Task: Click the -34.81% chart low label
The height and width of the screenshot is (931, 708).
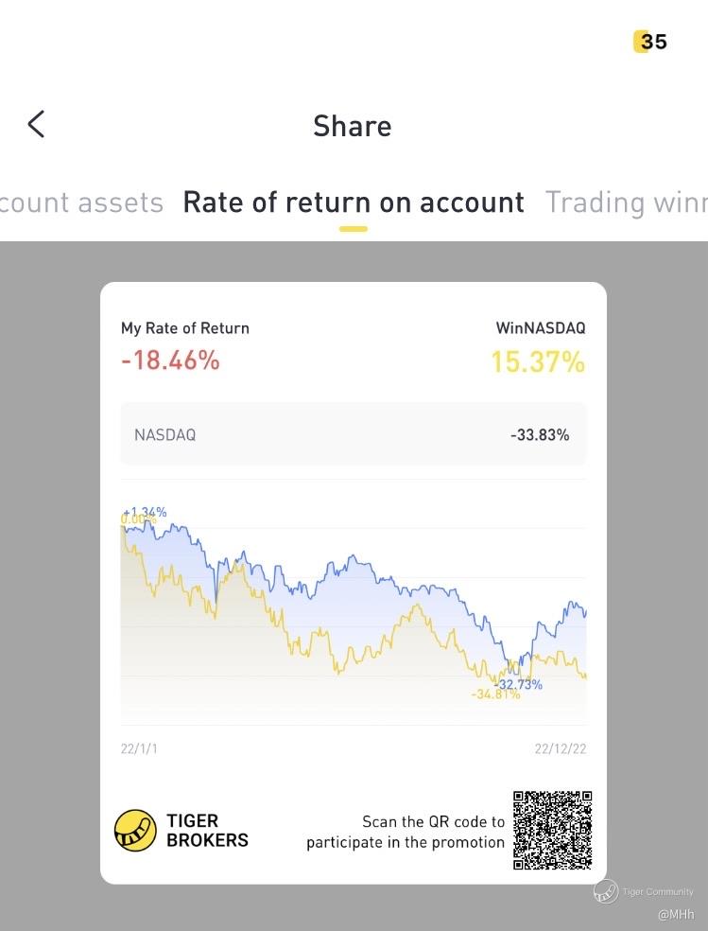Action: 495,694
